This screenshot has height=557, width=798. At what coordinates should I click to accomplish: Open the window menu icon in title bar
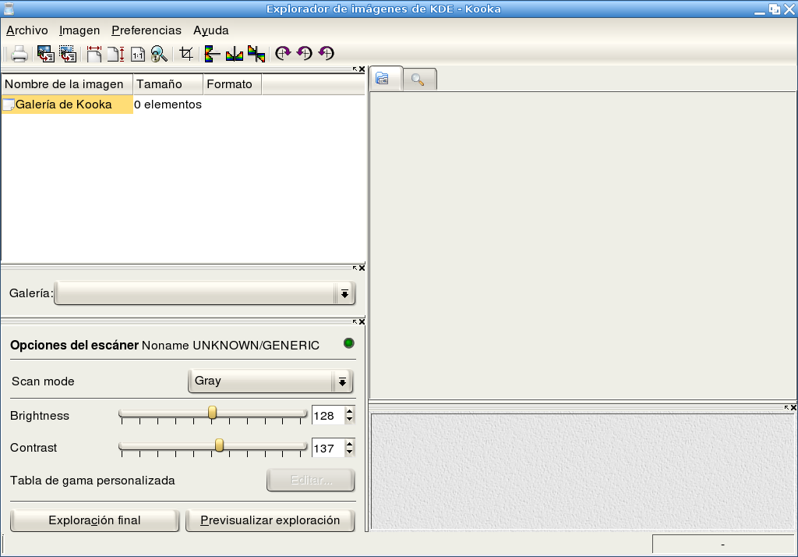point(9,9)
